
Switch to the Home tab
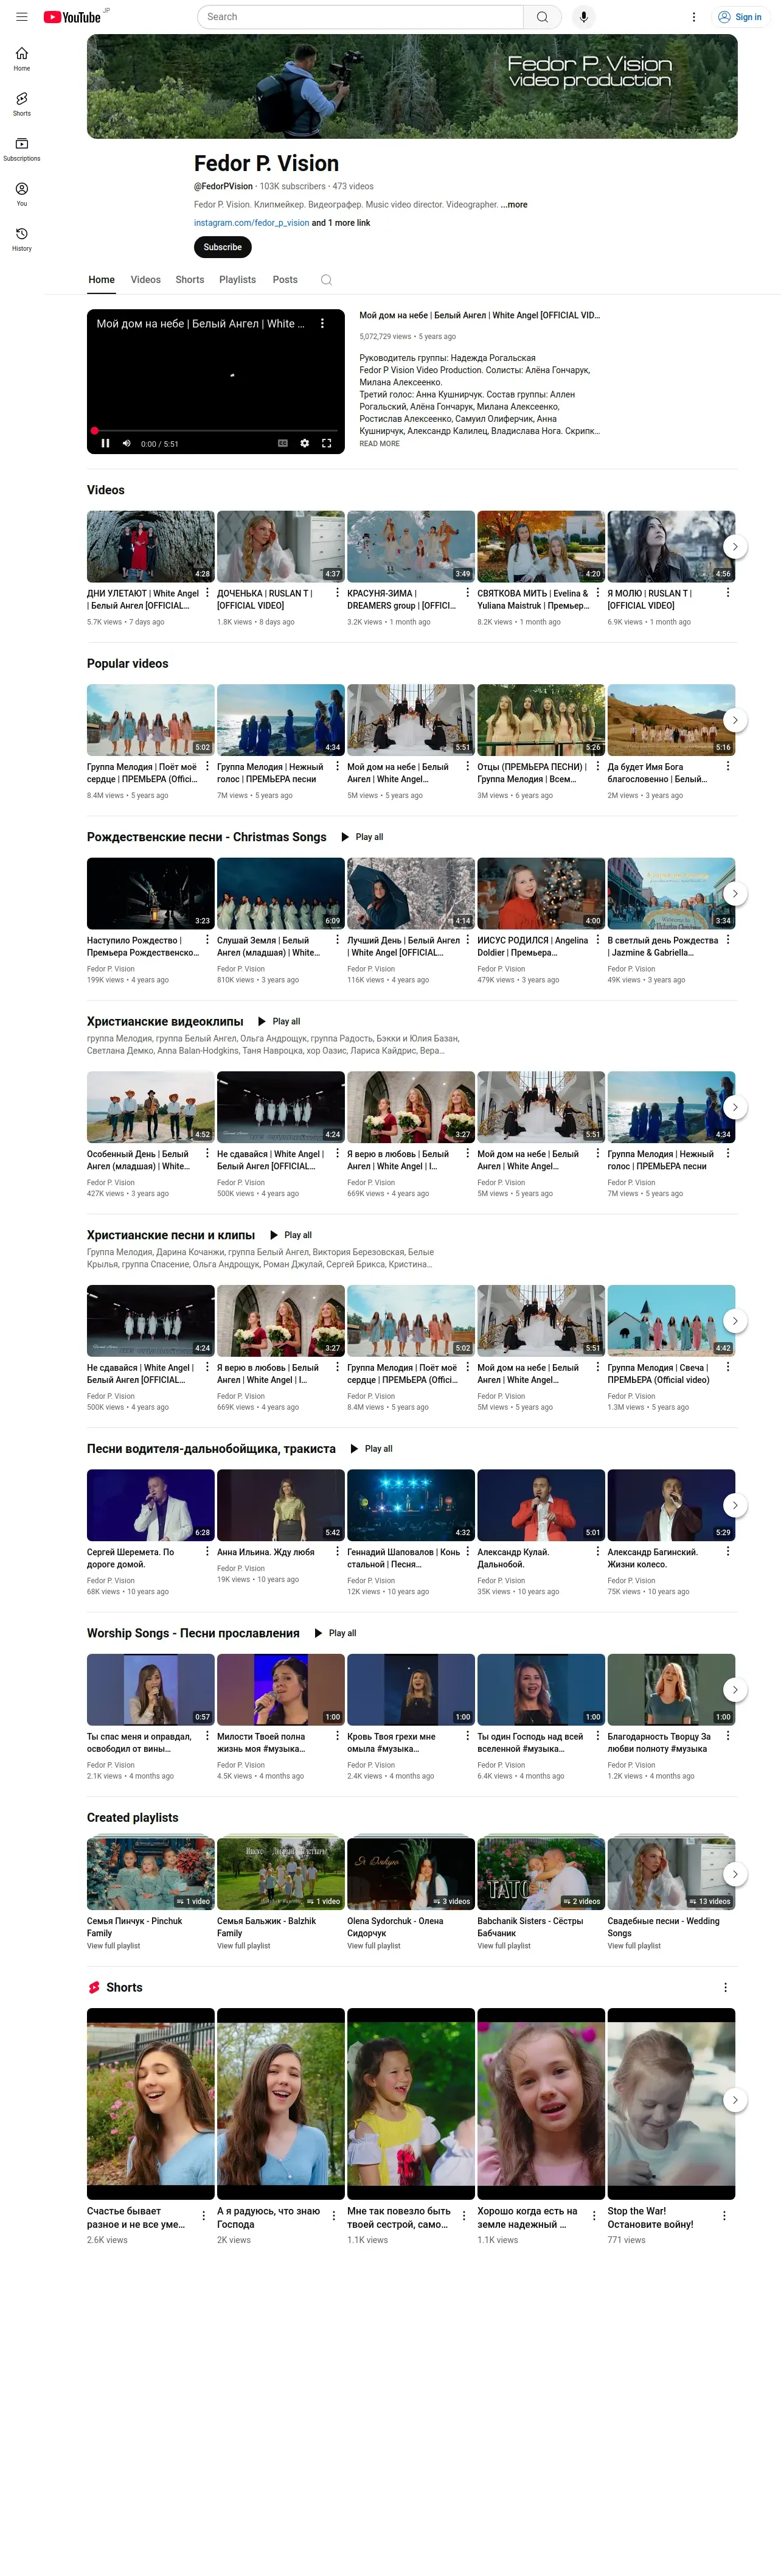click(x=102, y=280)
